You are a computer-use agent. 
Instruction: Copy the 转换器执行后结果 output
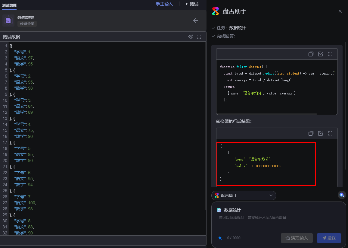pyautogui.click(x=311, y=133)
